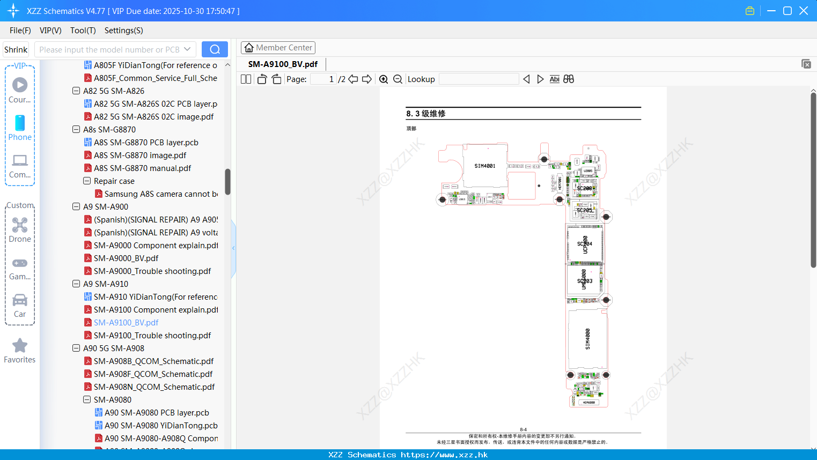The width and height of the screenshot is (817, 460).
Task: Open A805F_Common_Service_Full_Sche file
Action: pyautogui.click(x=156, y=78)
